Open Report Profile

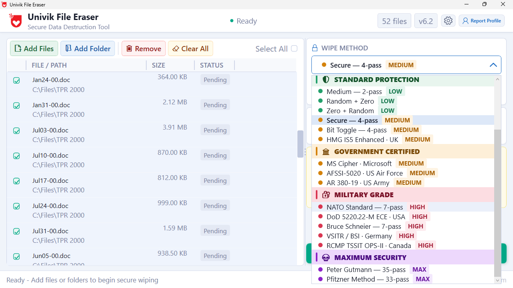481,20
